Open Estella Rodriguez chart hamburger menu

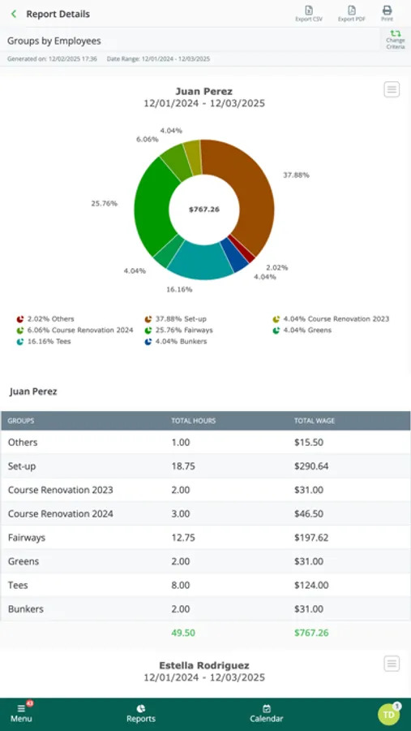click(392, 663)
